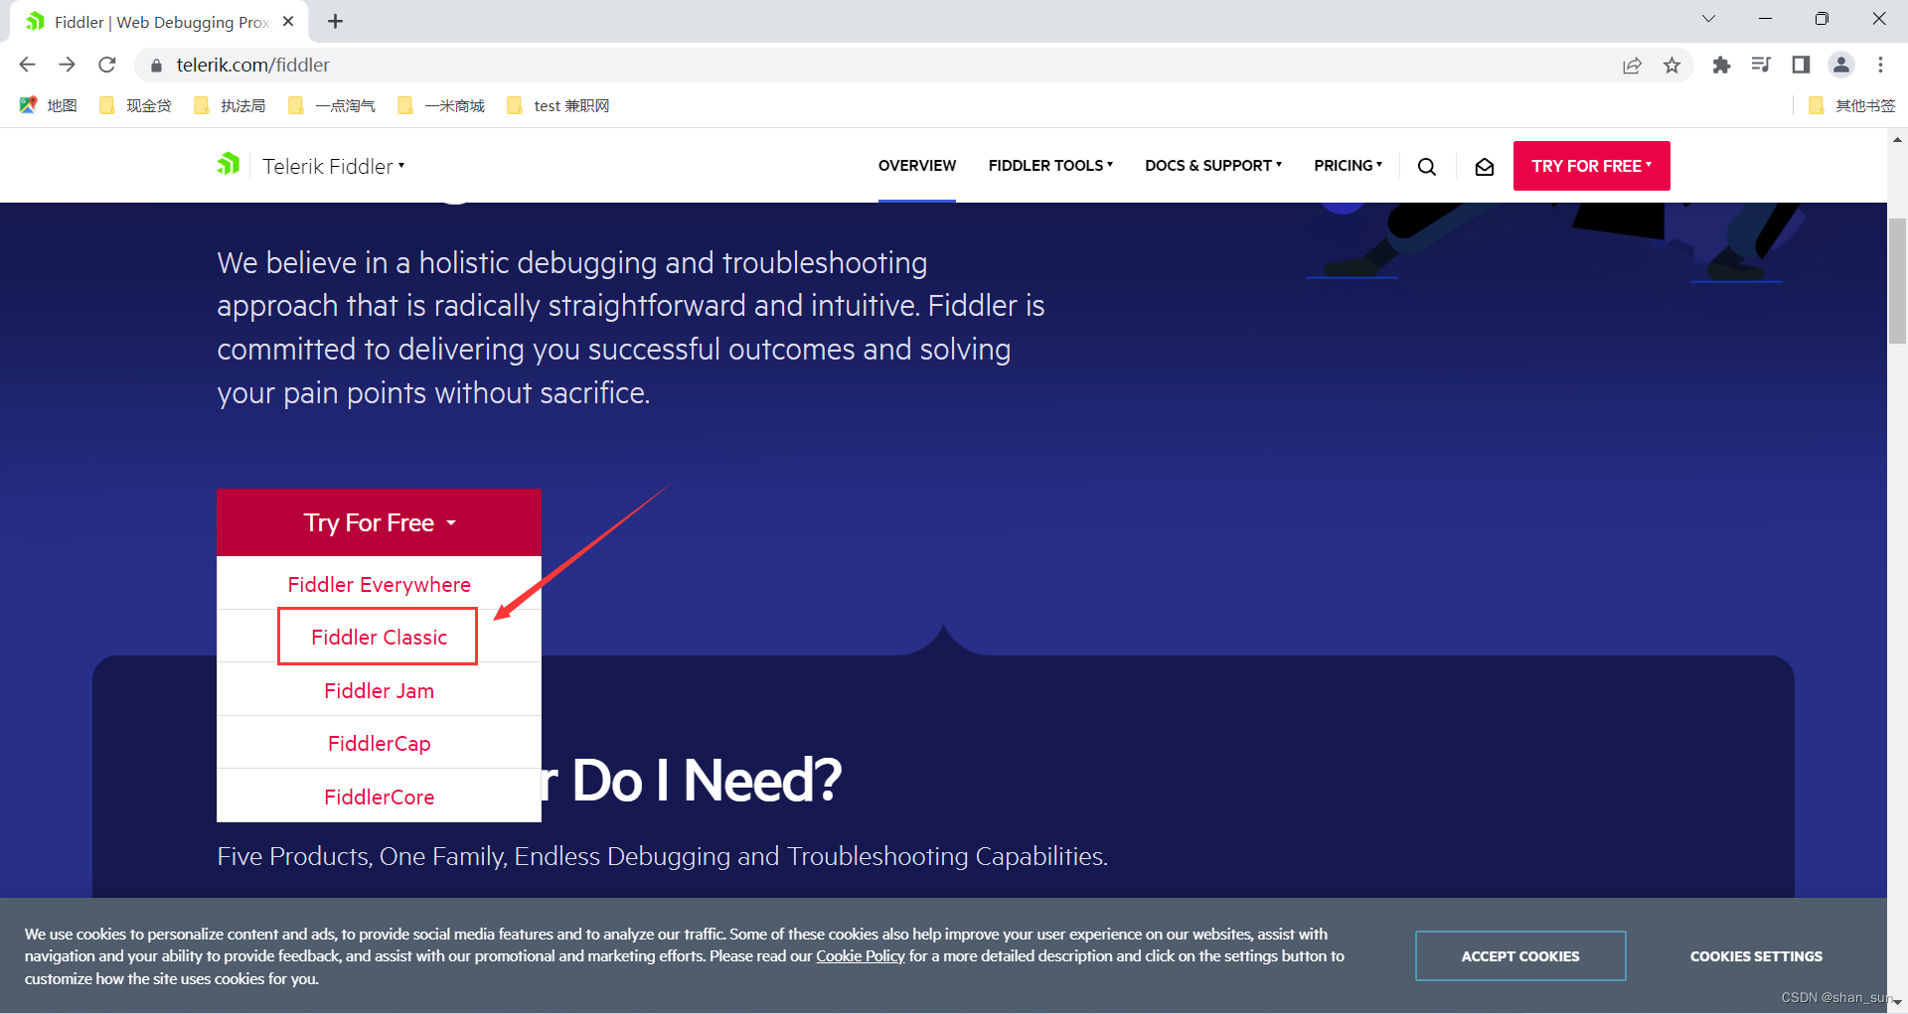Open 执法局 bookmark folder
1908x1014 pixels.
click(231, 105)
